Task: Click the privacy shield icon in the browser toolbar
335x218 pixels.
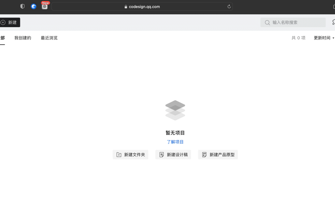Action: click(22, 7)
